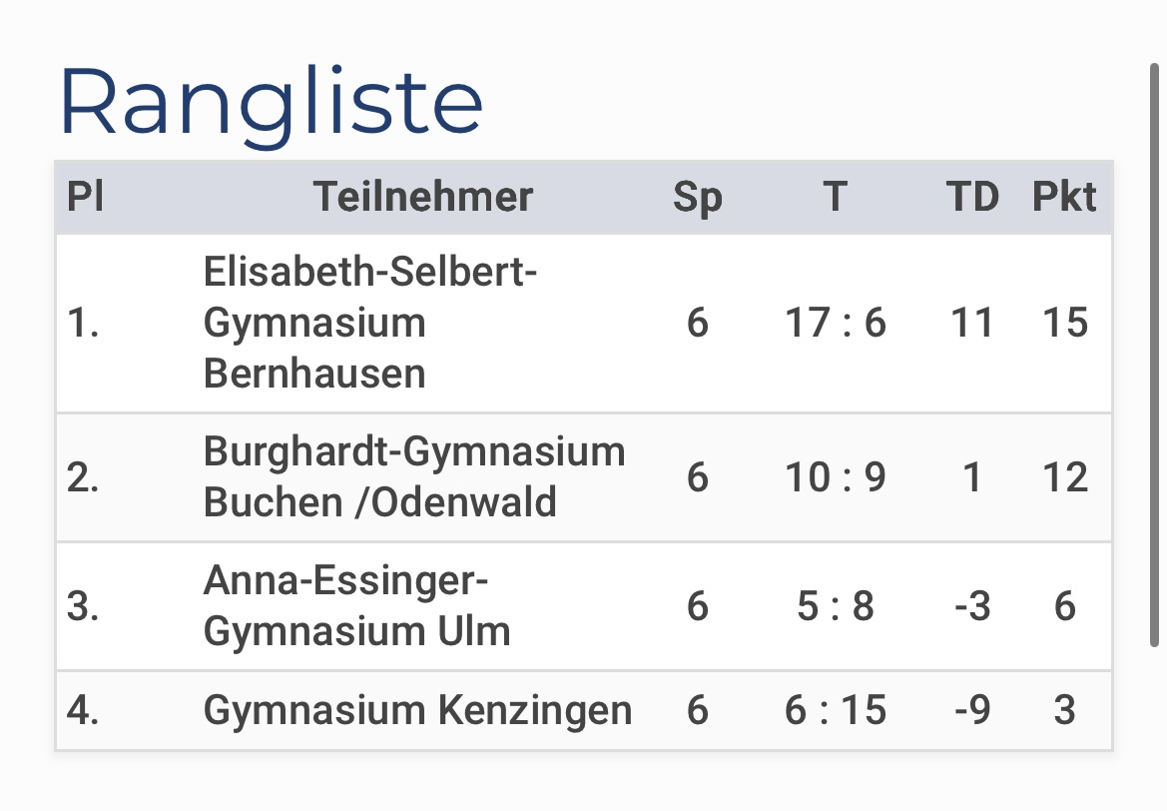This screenshot has height=811, width=1167.
Task: Select the goals score 10 : 9
Action: [835, 477]
